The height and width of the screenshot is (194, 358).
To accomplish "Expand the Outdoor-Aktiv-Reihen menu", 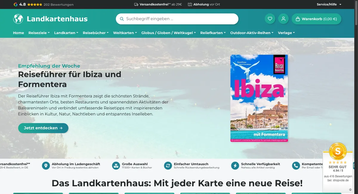I will pyautogui.click(x=252, y=33).
